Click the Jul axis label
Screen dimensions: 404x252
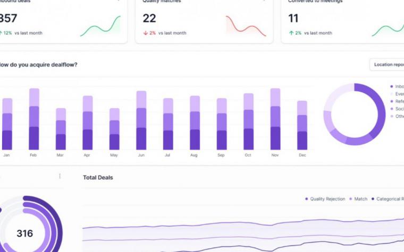(167, 155)
